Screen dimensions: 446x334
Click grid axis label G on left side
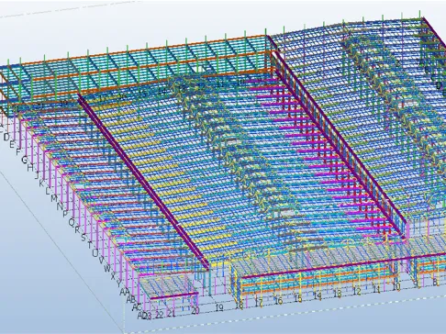coord(25,160)
